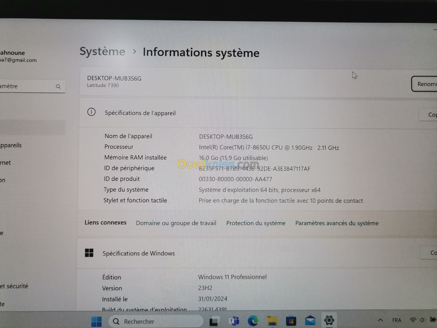Open Paramètres avancés du système link
Screen dimensions: 437x328
coord(337,223)
